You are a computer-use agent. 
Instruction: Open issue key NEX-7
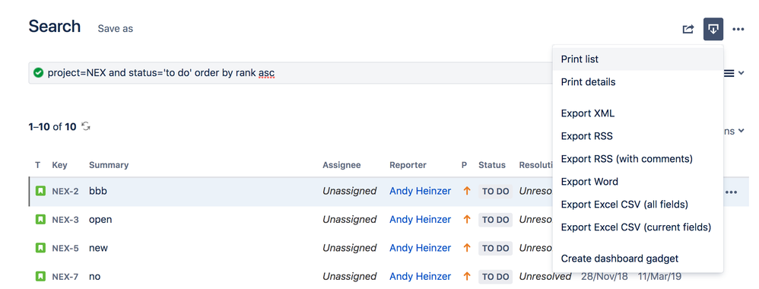pos(65,277)
